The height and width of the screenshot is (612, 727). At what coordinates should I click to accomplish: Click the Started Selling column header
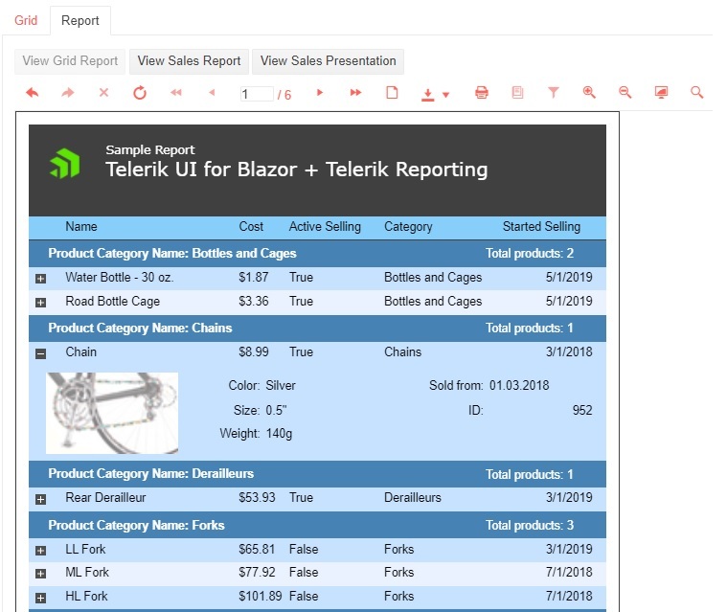541,227
